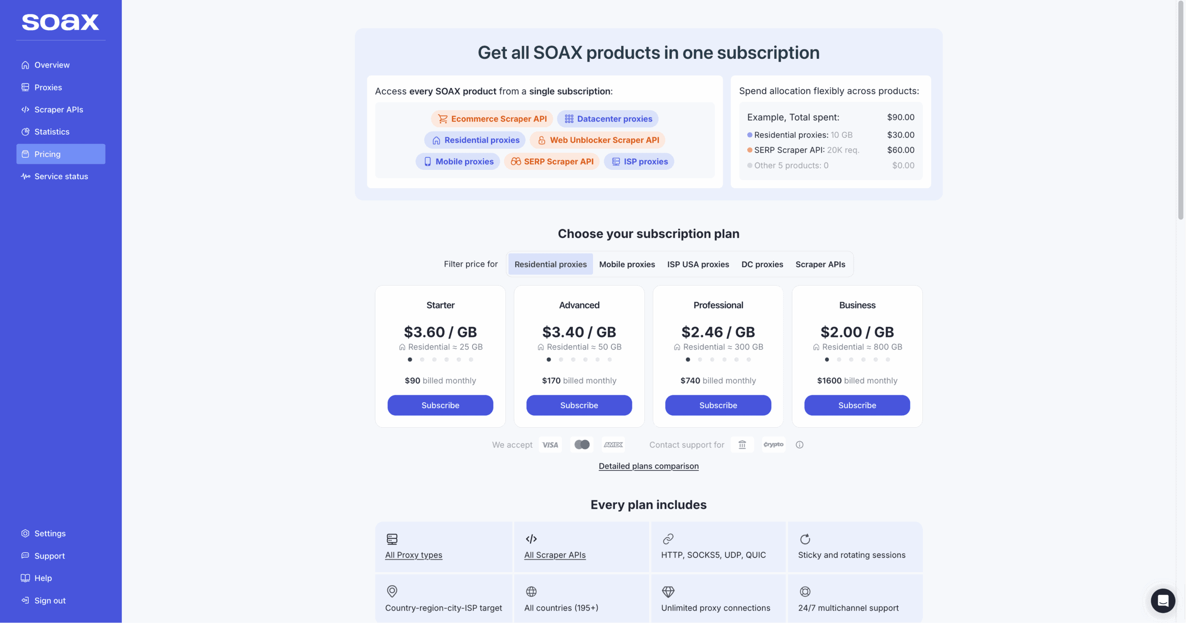Select first pagination dot in Business card
Image resolution: width=1186 pixels, height=623 pixels.
(827, 359)
